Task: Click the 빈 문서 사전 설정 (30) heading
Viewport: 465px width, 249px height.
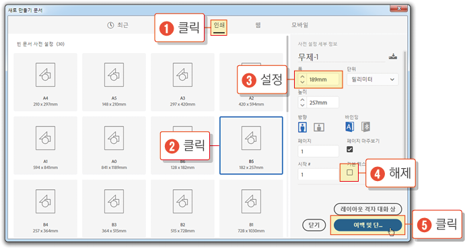Action: tap(40, 44)
